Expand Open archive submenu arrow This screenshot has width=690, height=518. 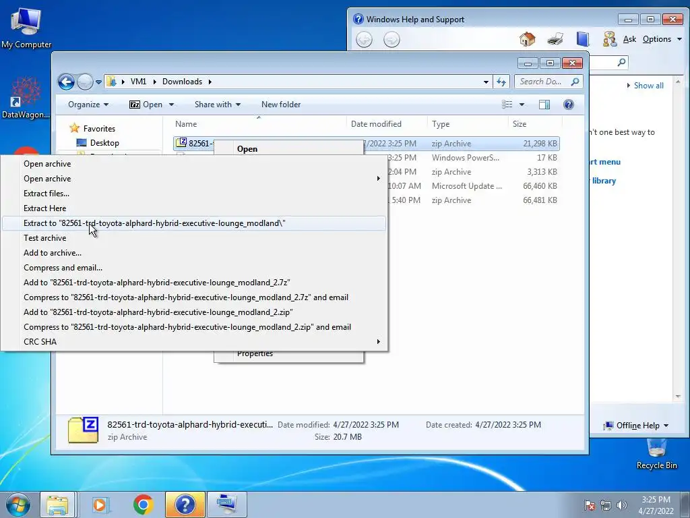378,178
